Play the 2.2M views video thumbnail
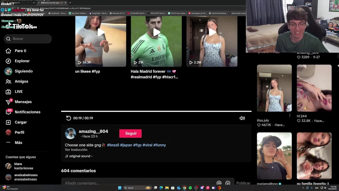339x191 pixels. pos(212,41)
